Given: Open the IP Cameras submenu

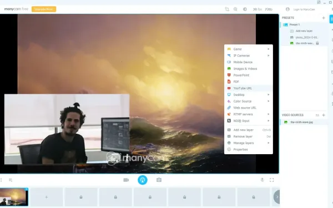Looking at the screenshot, I should pyautogui.click(x=249, y=55).
